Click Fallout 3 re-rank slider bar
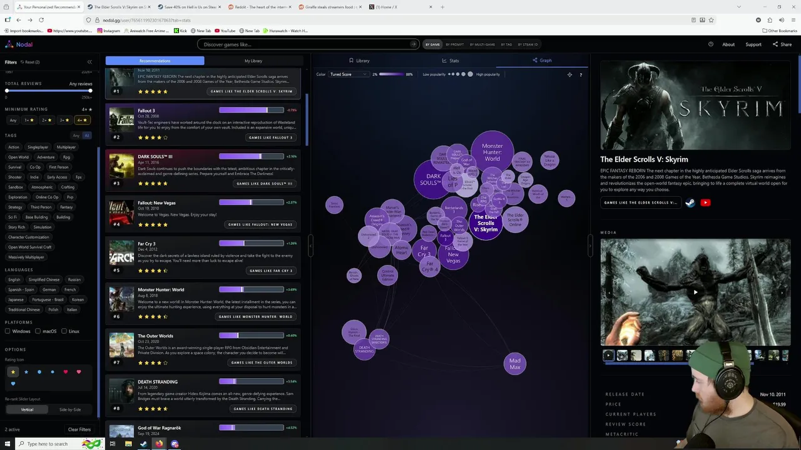The height and width of the screenshot is (450, 801). [251, 110]
